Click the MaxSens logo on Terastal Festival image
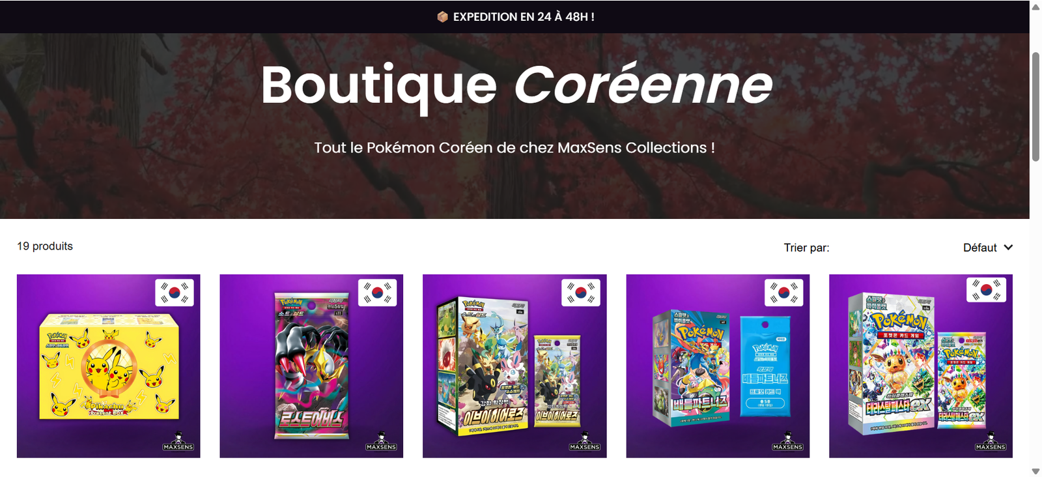1042x477 pixels. [991, 441]
